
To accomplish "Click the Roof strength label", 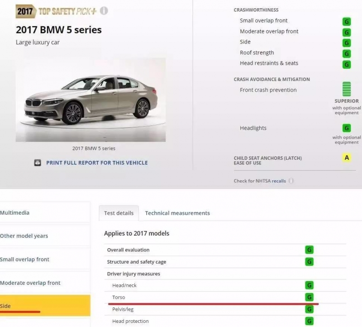I will click(257, 53).
